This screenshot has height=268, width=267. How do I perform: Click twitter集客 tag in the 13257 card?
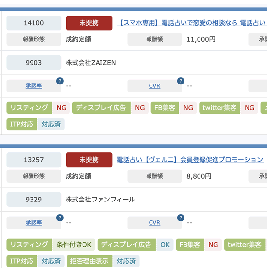point(245,245)
